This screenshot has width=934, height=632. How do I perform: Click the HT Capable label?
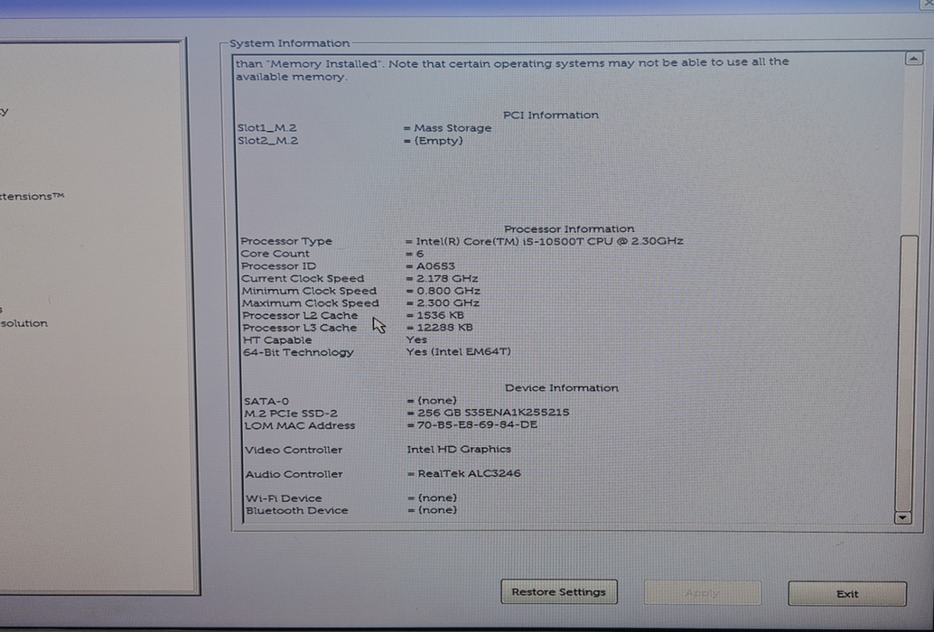277,340
